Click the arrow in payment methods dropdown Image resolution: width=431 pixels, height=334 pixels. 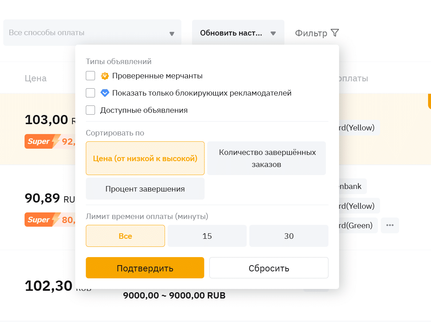click(172, 34)
